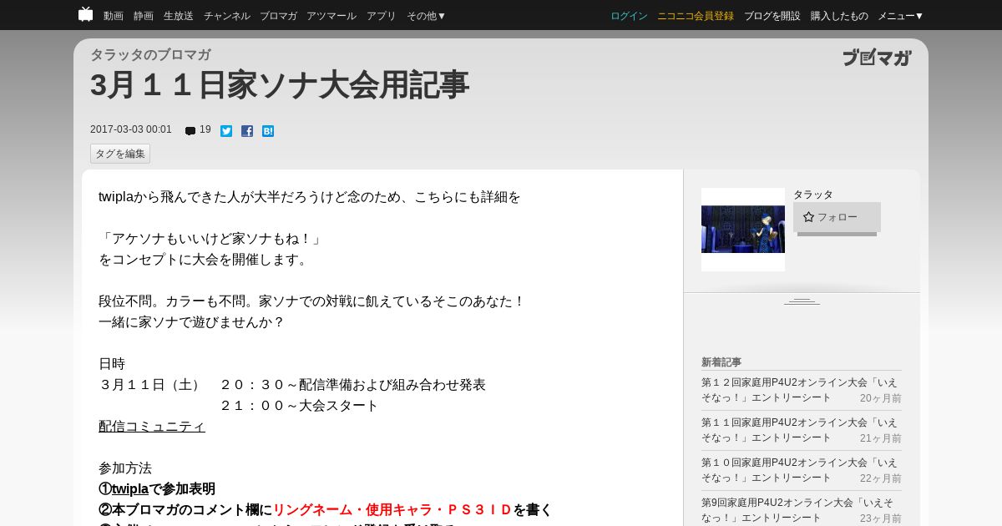Click the ログイン link
This screenshot has width=1002, height=526.
[x=629, y=16]
